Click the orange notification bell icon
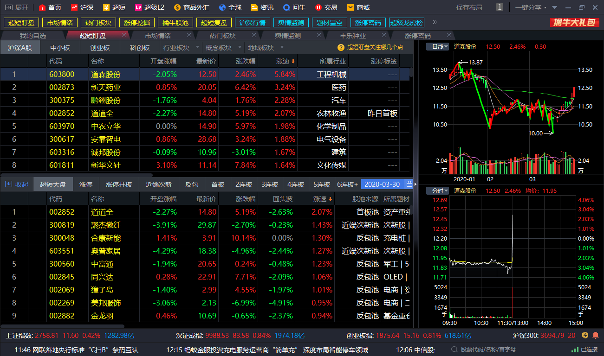 (596, 335)
